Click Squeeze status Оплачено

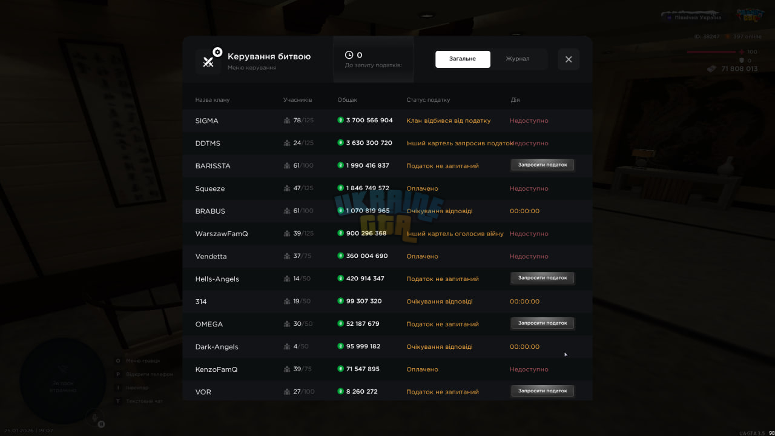point(422,188)
